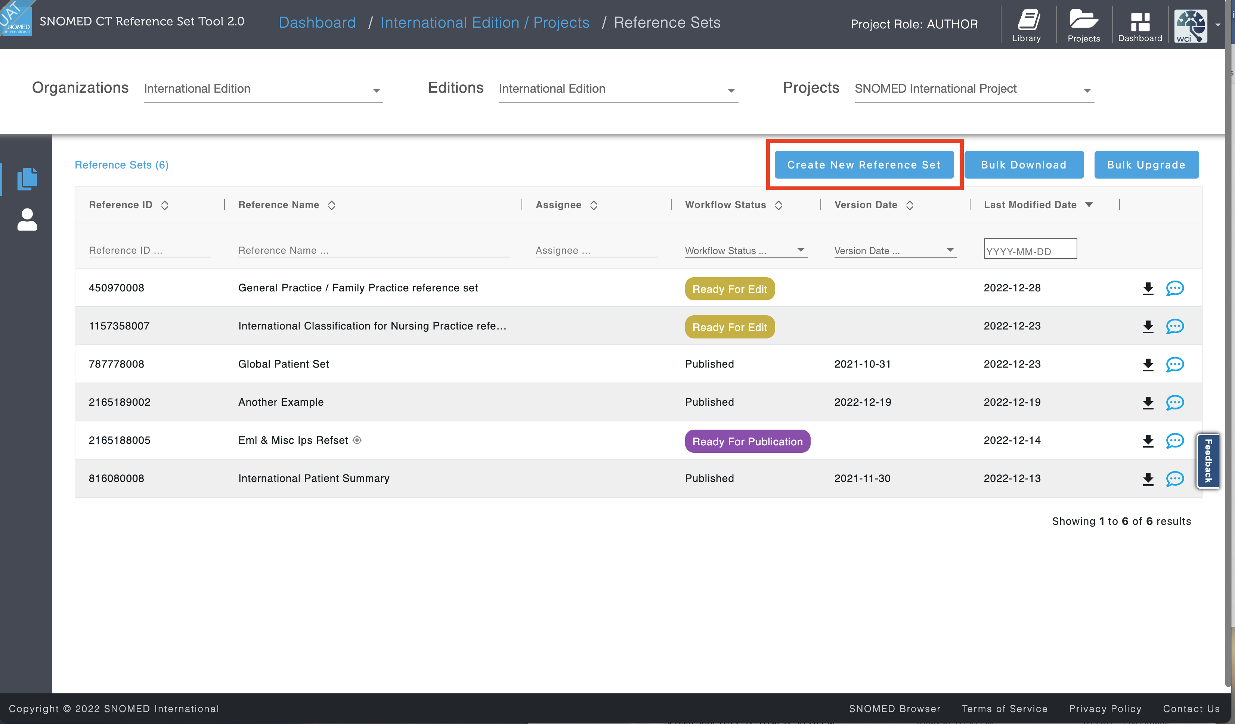Download the General Practice reference set

[1148, 288]
